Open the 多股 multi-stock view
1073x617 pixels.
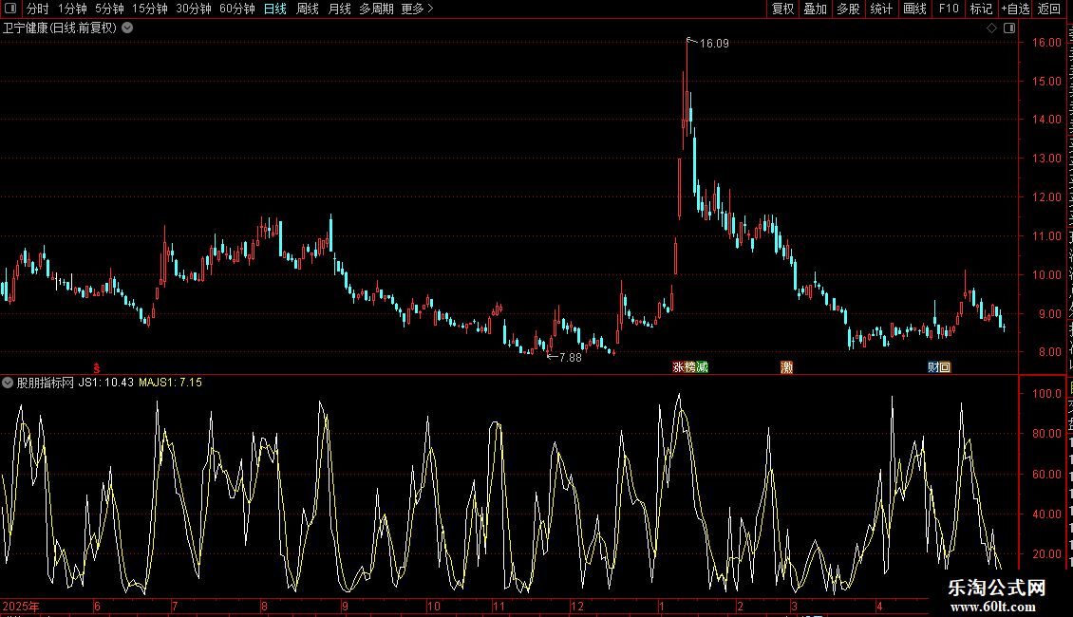849,9
